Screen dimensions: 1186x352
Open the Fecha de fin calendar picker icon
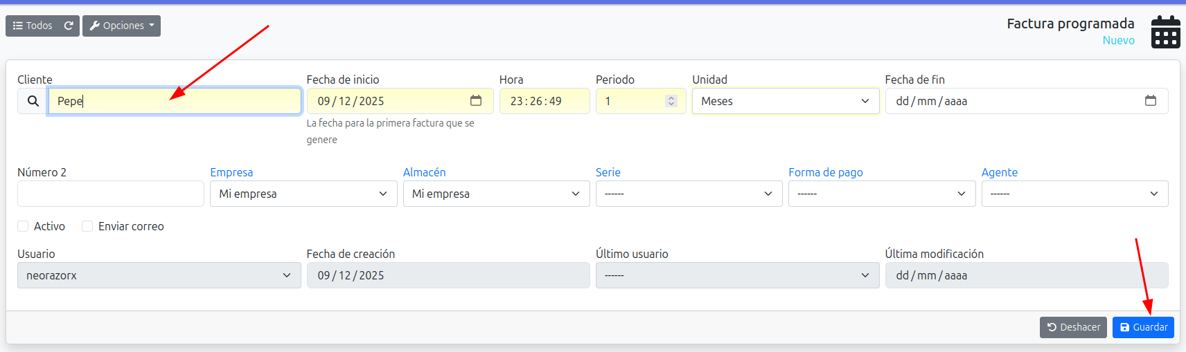pyautogui.click(x=1151, y=101)
